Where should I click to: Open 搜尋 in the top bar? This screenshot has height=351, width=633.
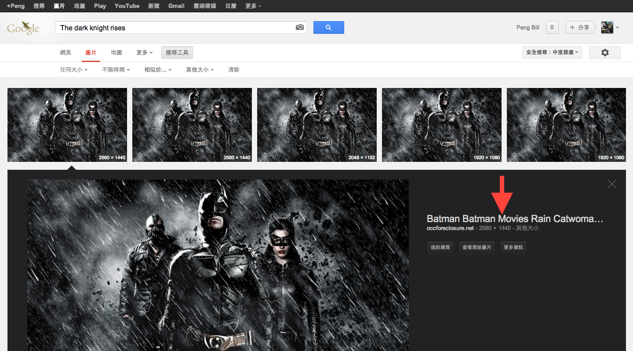[x=39, y=6]
